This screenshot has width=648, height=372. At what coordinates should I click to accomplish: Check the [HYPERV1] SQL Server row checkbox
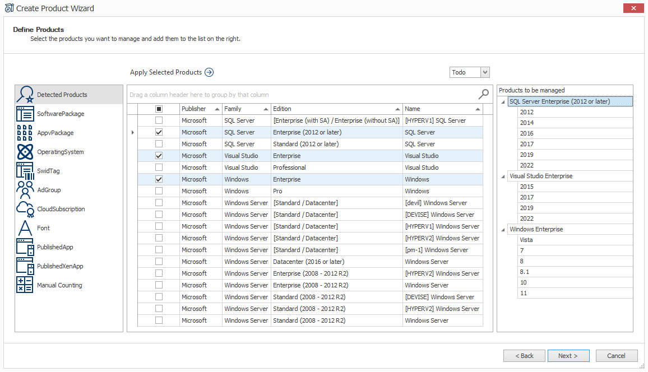[159, 120]
